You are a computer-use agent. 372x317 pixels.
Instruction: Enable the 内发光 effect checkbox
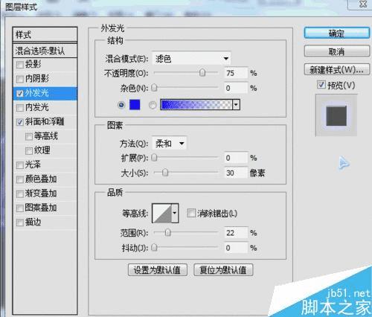tap(20, 108)
